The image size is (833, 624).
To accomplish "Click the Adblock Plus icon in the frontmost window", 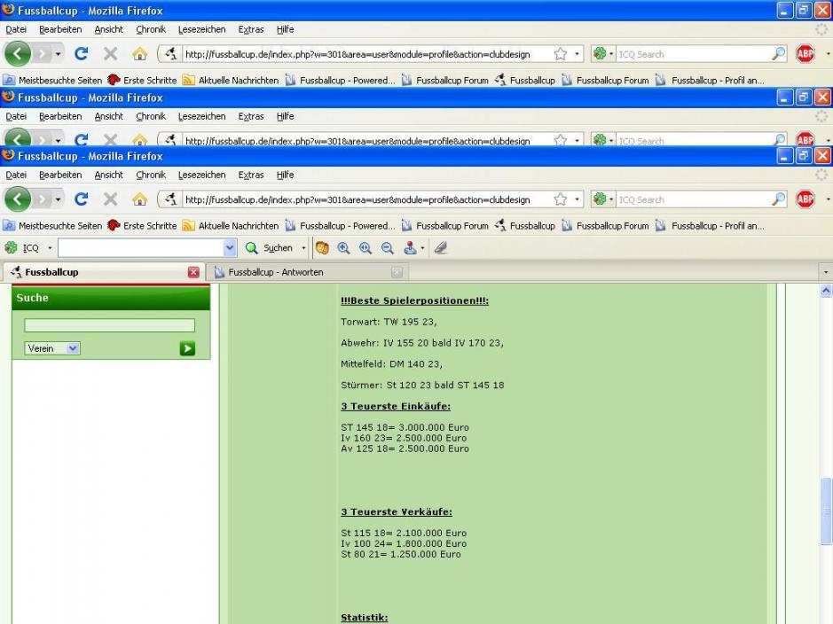I will click(x=805, y=199).
